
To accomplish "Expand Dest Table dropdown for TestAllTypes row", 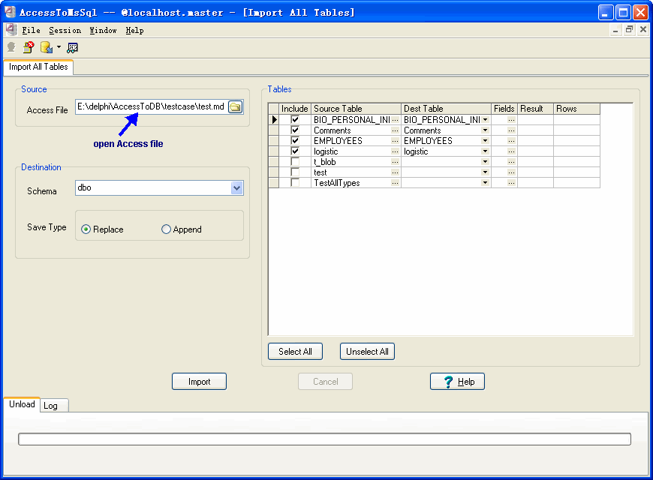I will (485, 183).
